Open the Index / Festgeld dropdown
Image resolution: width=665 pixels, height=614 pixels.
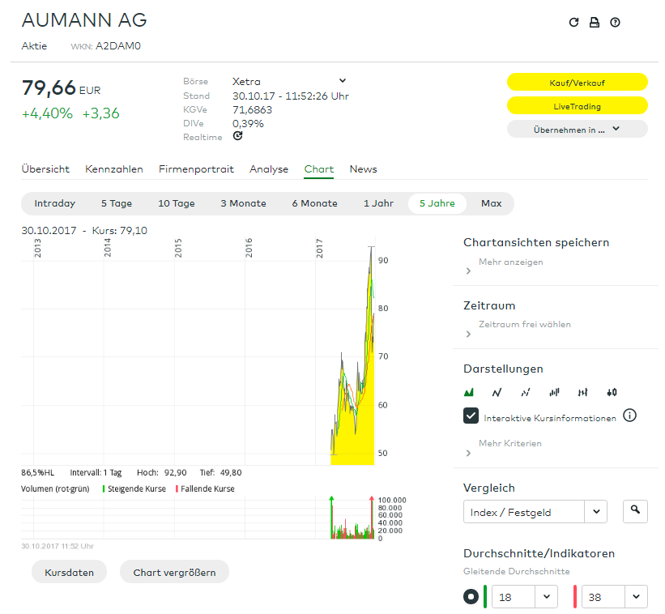click(x=535, y=511)
